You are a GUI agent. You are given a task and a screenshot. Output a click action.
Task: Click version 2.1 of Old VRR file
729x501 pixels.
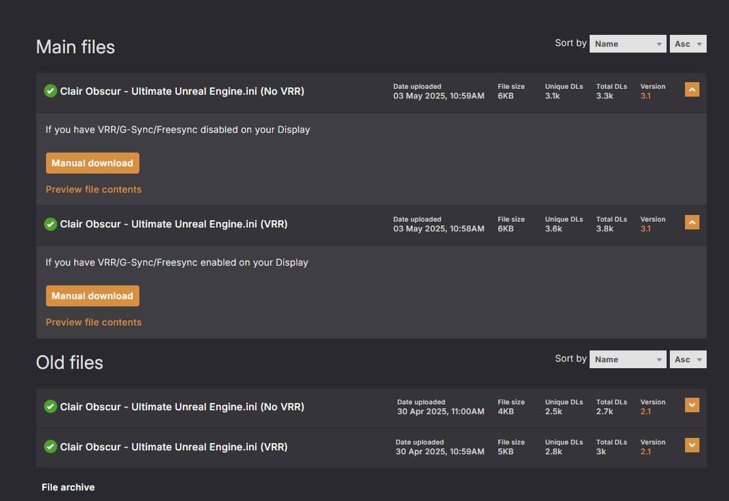click(x=646, y=452)
